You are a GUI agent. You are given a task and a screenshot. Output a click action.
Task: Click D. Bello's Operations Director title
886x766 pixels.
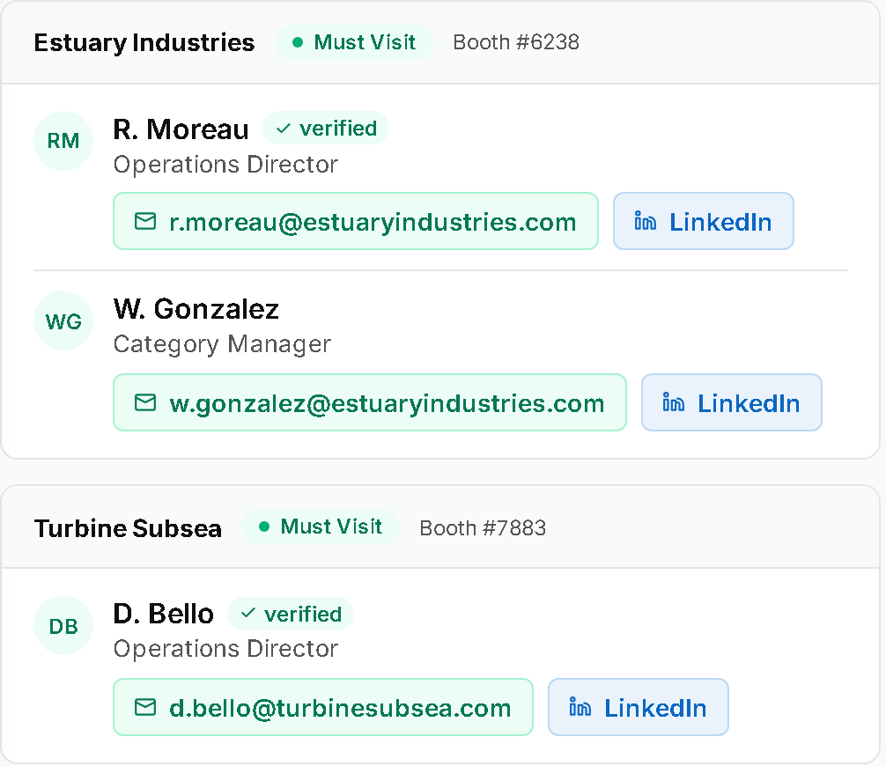tap(225, 649)
